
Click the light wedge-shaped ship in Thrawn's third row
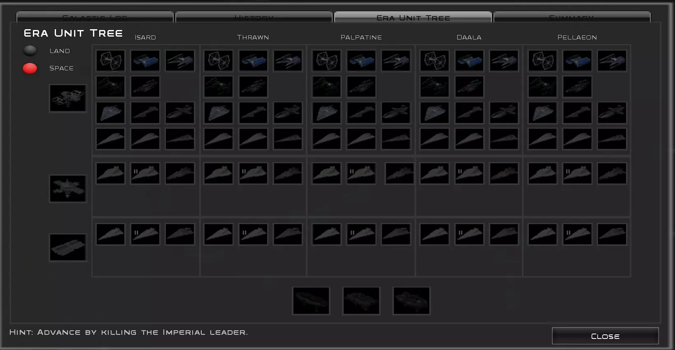219,113
